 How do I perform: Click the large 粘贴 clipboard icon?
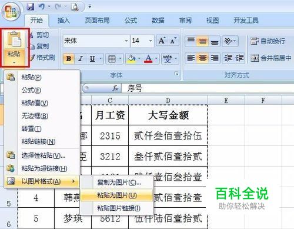(14, 39)
